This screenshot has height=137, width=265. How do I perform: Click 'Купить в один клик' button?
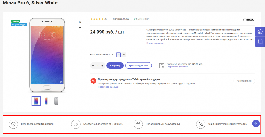[x=138, y=66]
